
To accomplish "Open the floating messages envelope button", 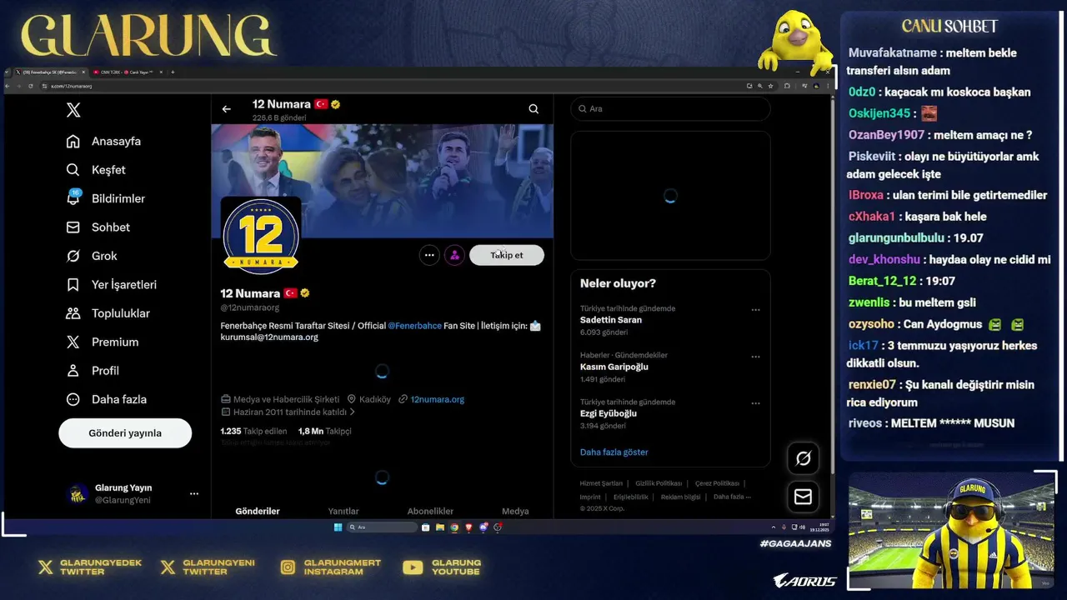I will (804, 497).
